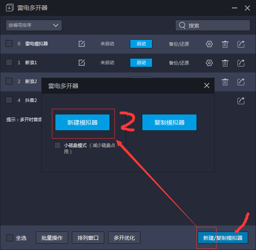Click the shortcut export icon for 抖音2
The image size is (256, 250).
(241, 100)
